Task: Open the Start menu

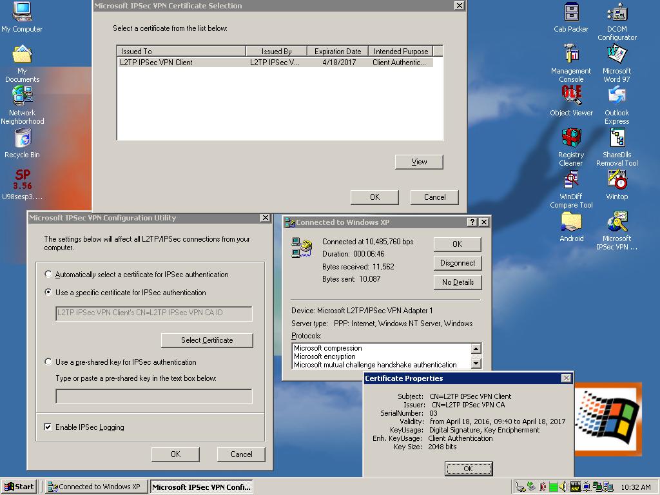Action: [x=19, y=487]
